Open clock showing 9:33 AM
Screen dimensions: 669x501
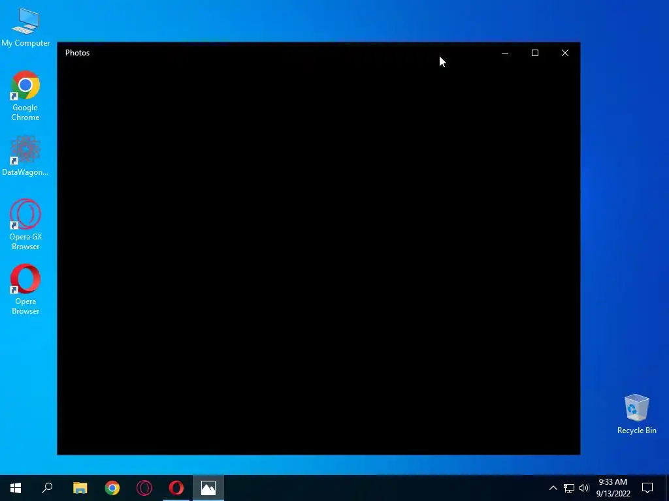[613, 488]
